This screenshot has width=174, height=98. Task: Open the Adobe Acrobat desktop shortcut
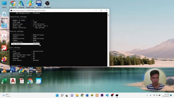[4, 38]
